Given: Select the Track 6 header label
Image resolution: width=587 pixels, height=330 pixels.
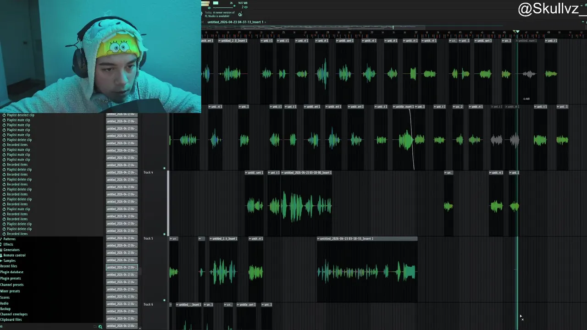Looking at the screenshot, I should tap(148, 304).
